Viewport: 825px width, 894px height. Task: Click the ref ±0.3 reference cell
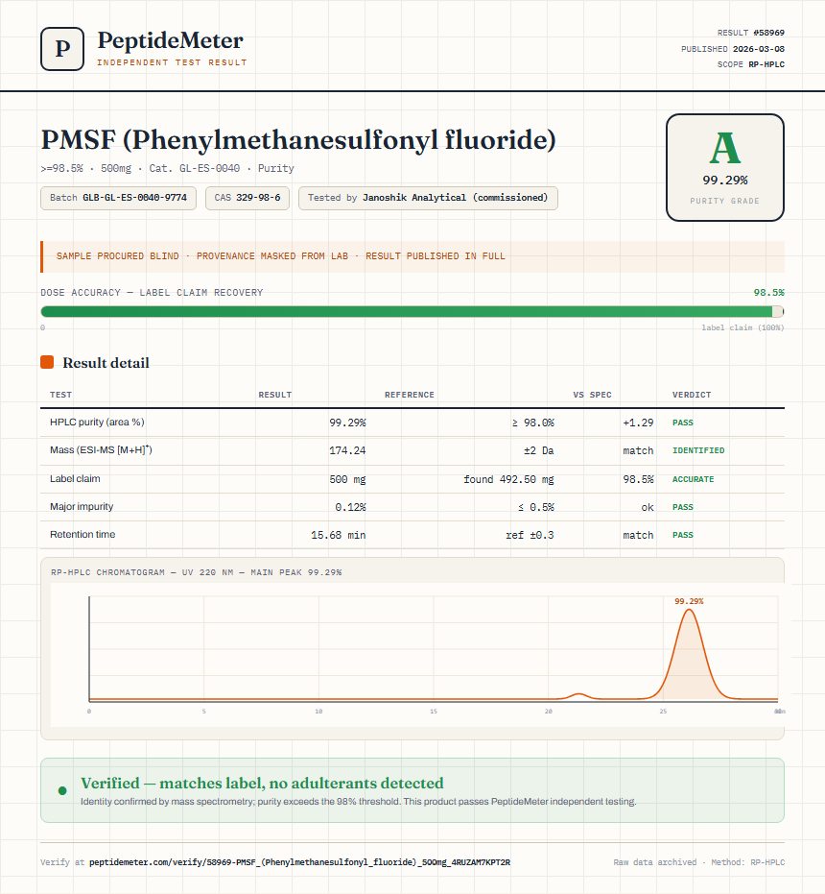(x=530, y=535)
